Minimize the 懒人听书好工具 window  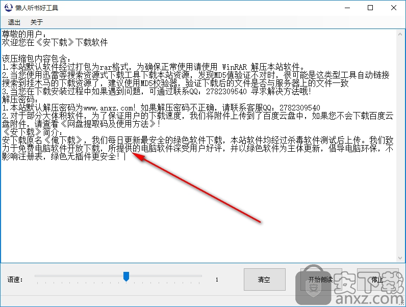click(x=347, y=8)
